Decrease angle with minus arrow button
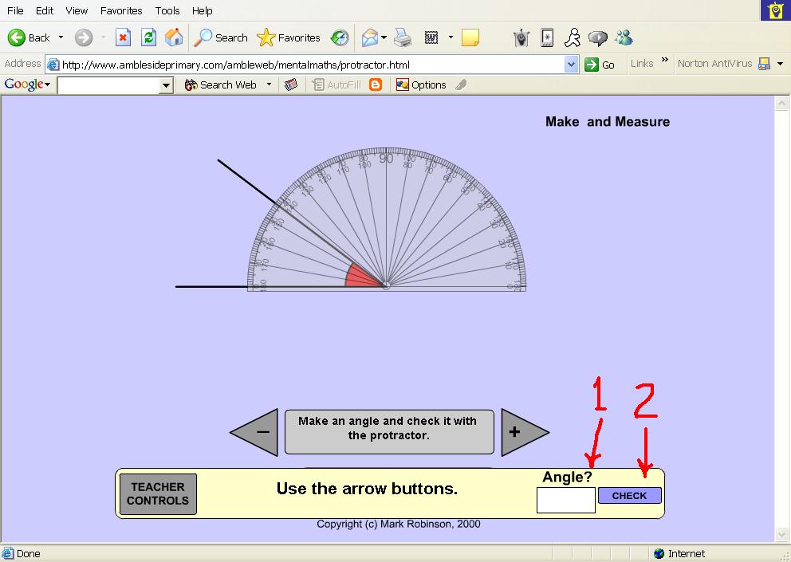The image size is (791, 562). [258, 432]
